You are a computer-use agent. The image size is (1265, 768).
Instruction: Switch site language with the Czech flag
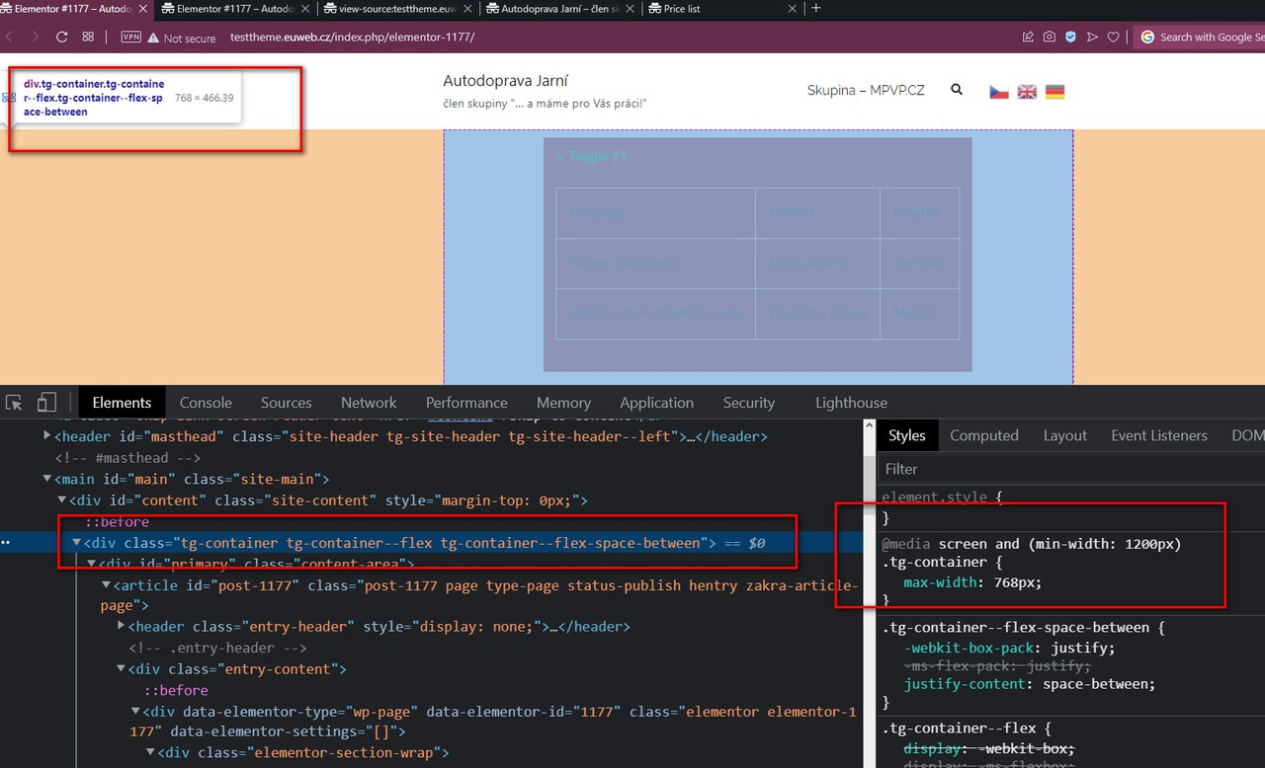[999, 92]
